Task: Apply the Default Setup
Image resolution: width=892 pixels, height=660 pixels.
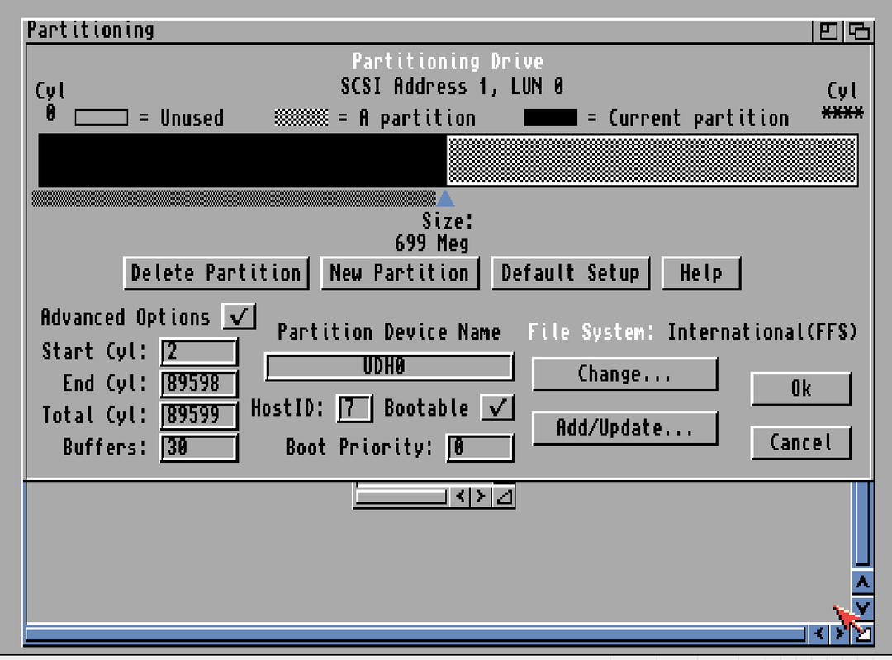Action: 570,273
